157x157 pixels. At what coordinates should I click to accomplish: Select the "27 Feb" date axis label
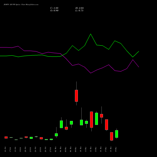tap(51, 149)
